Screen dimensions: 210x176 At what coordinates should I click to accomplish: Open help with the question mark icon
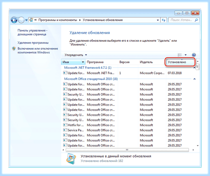click(x=194, y=55)
